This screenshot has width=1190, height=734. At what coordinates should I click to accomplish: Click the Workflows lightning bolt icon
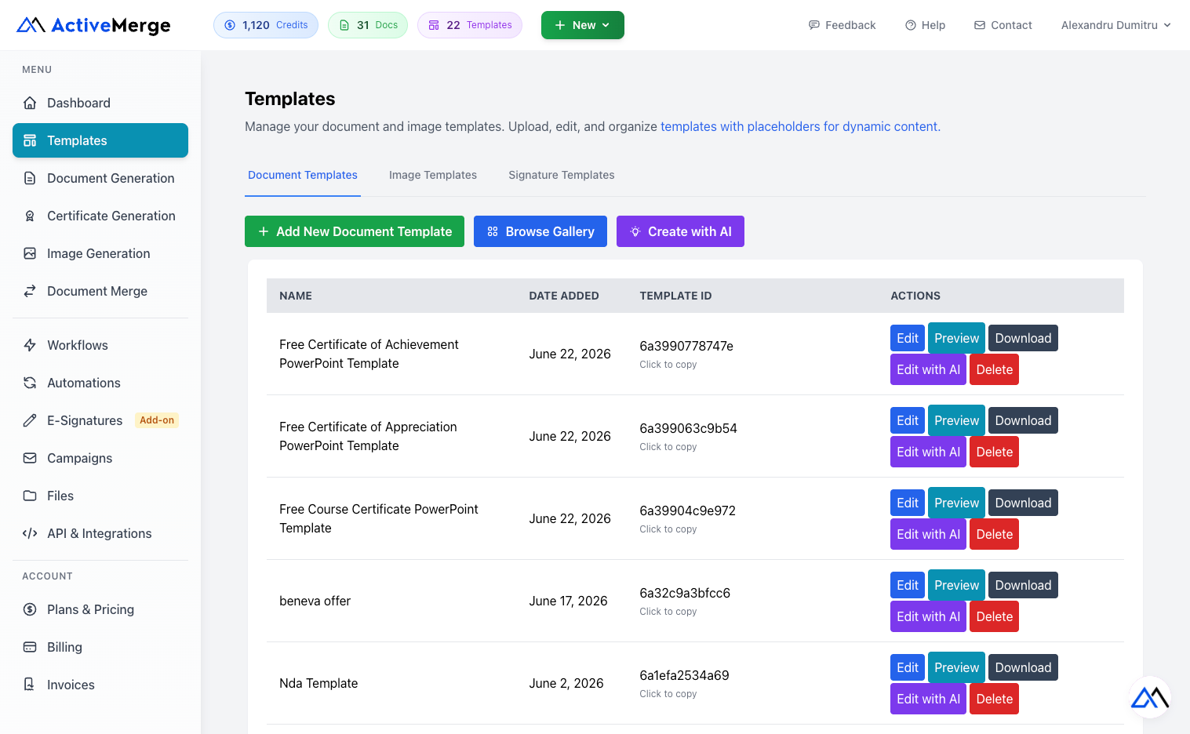[30, 345]
